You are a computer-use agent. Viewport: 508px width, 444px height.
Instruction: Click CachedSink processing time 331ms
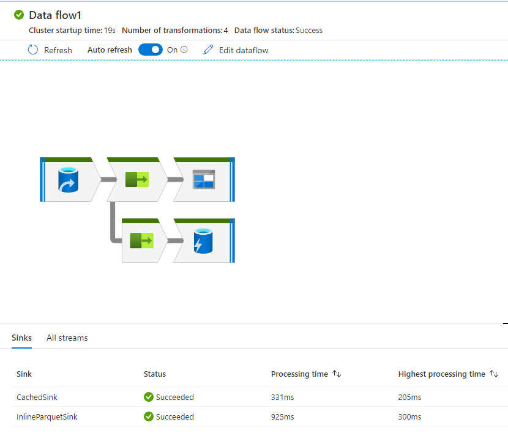coord(283,397)
